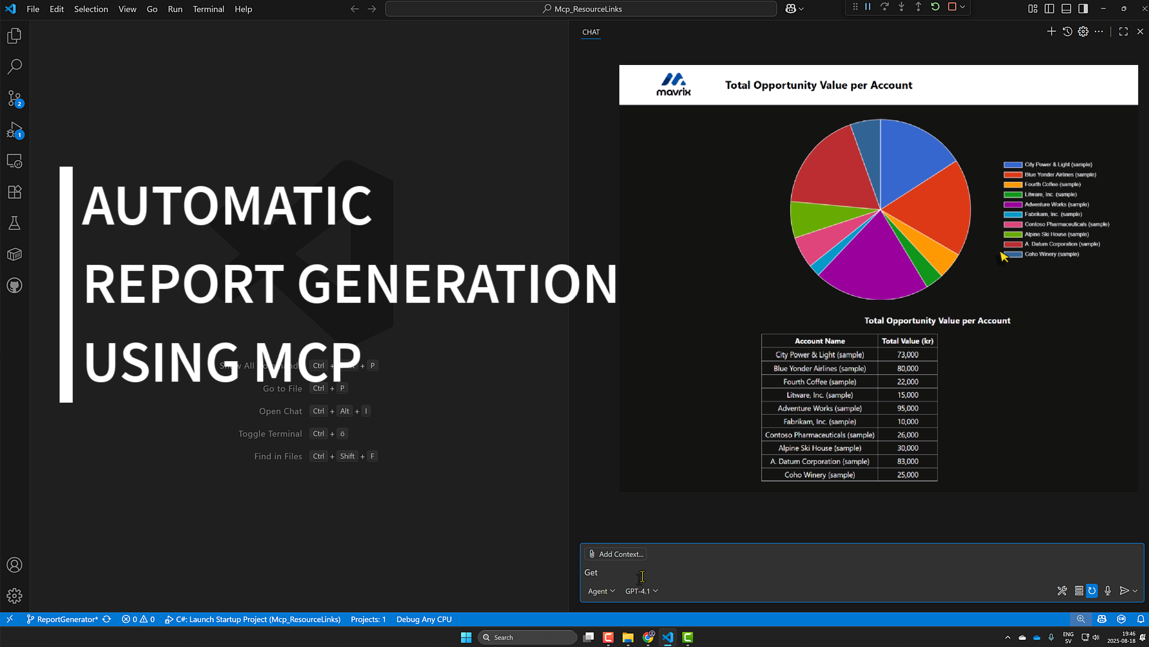Click the Step Into debug button

(902, 7)
